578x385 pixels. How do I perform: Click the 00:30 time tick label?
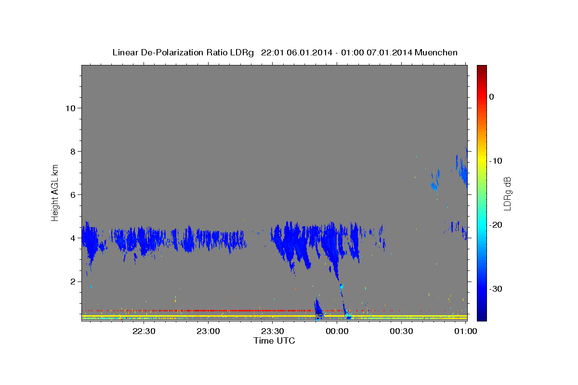(x=401, y=331)
